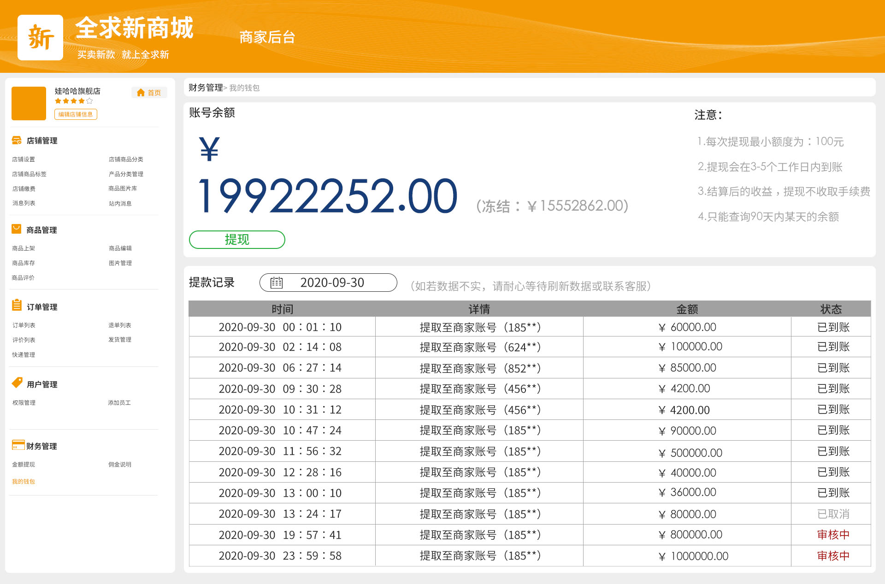Open 站内消息 menu item
885x584 pixels.
pos(120,204)
